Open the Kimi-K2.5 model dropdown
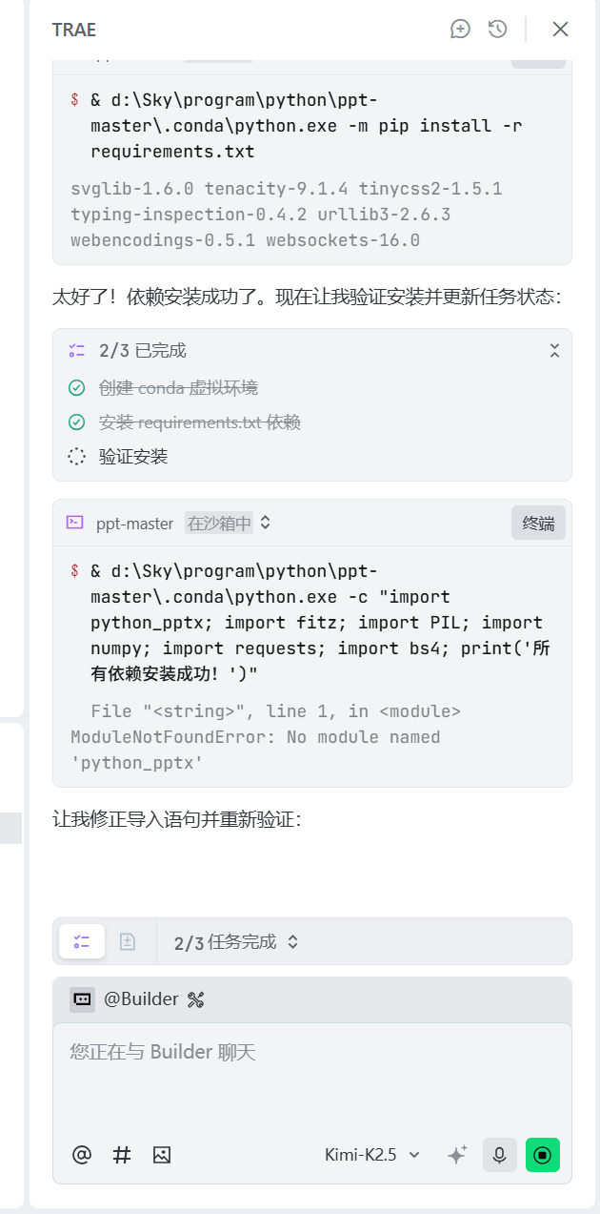This screenshot has width=600, height=1214. [372, 1155]
